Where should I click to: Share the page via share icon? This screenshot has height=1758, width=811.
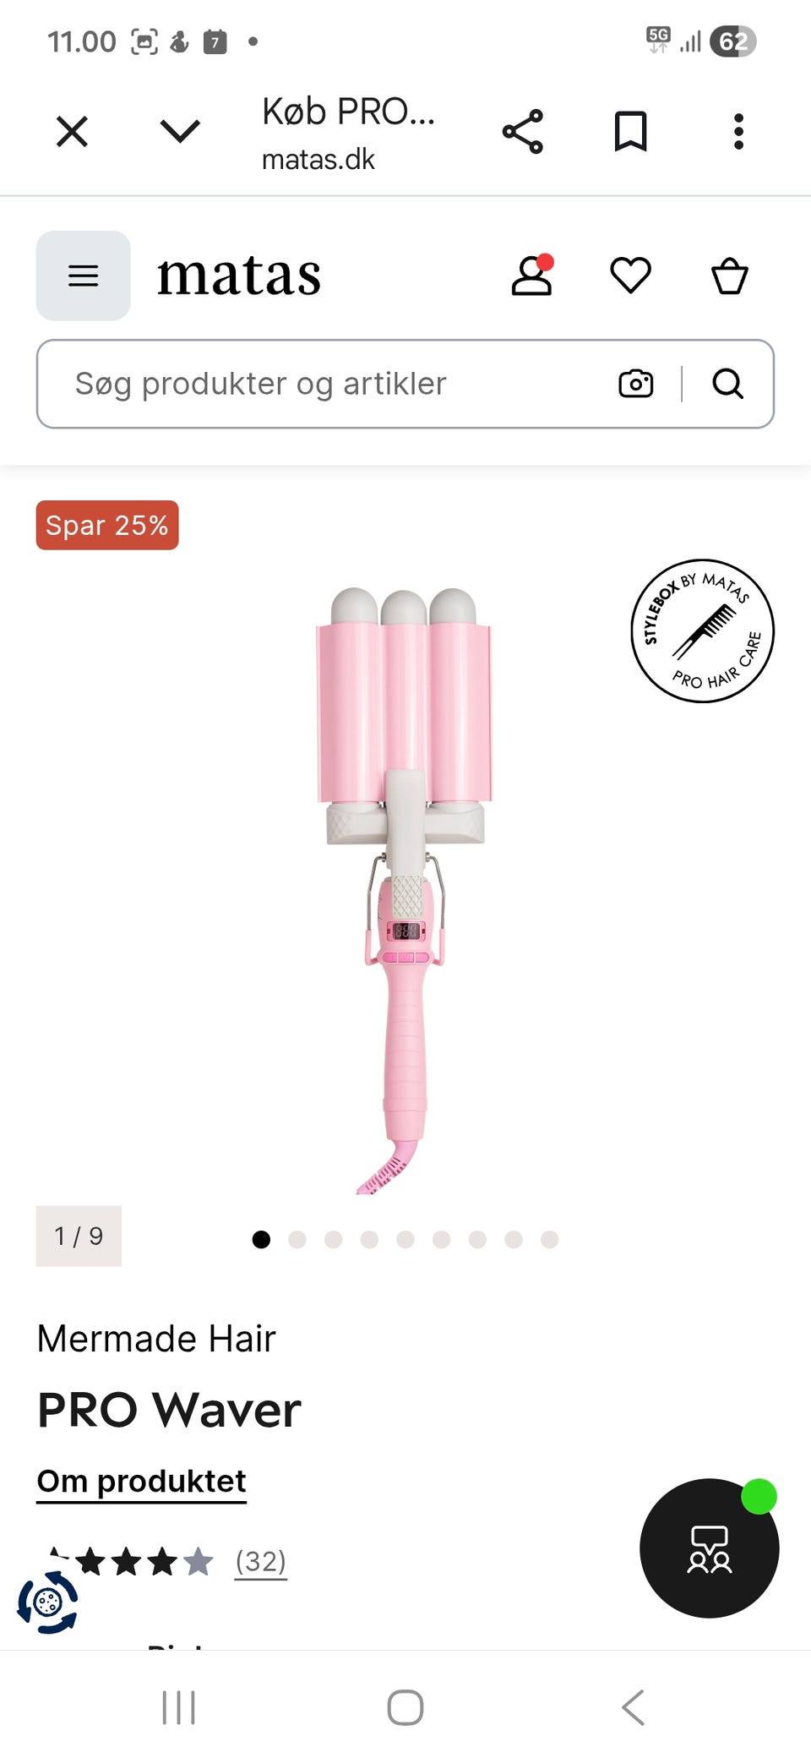[x=523, y=132]
